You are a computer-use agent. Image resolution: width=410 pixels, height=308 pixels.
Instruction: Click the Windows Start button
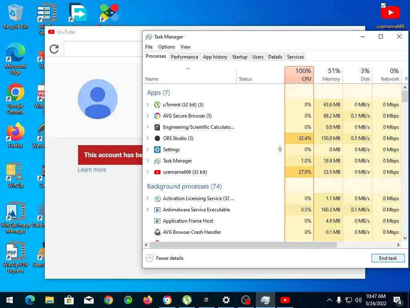10,300
